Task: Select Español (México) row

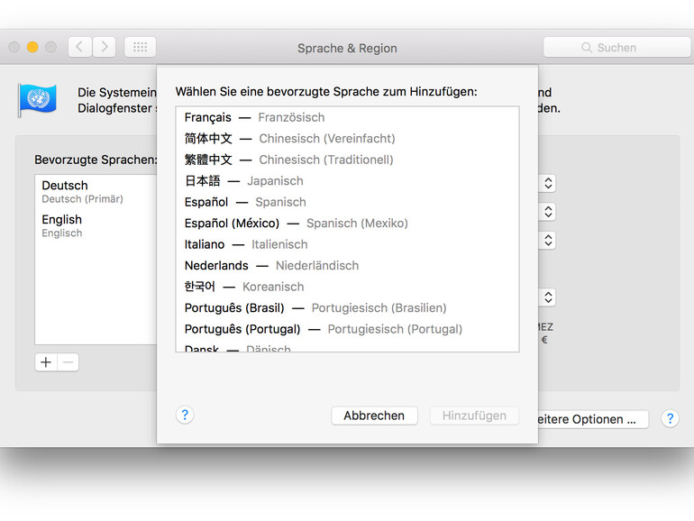Action: coord(347,224)
